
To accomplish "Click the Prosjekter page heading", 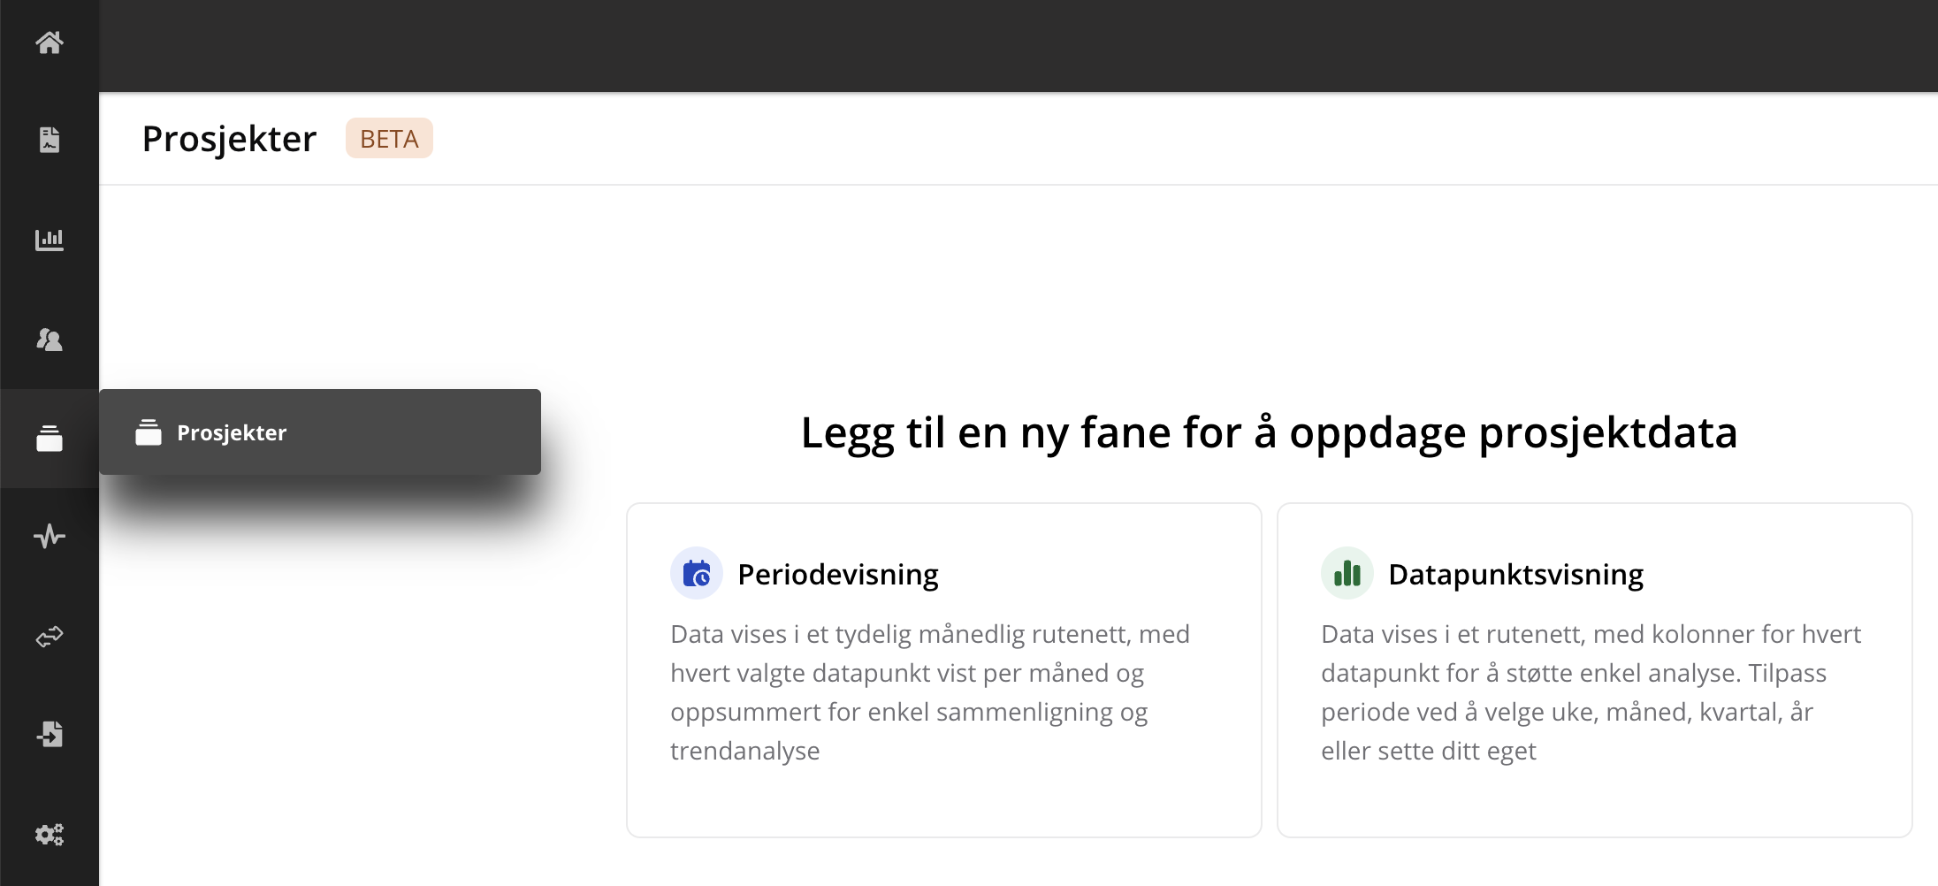I will click(229, 139).
